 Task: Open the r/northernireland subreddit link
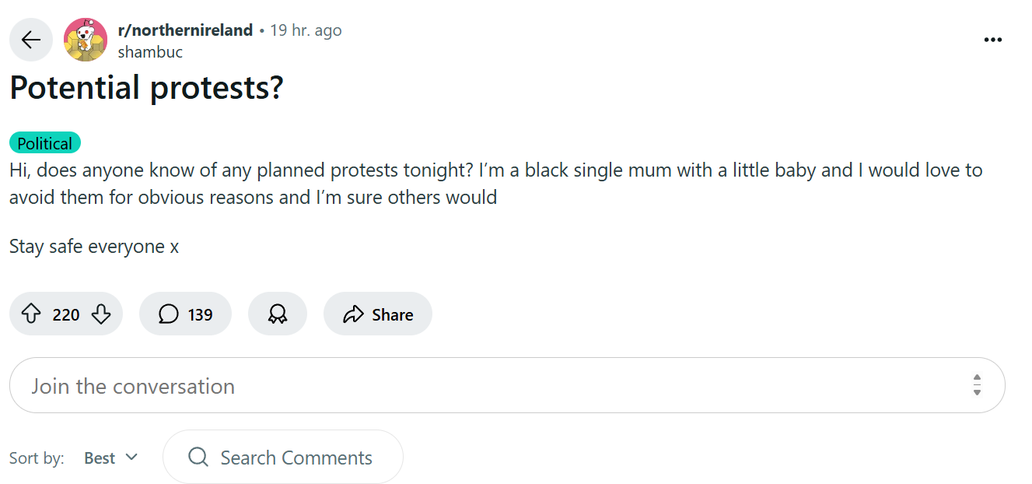(185, 30)
